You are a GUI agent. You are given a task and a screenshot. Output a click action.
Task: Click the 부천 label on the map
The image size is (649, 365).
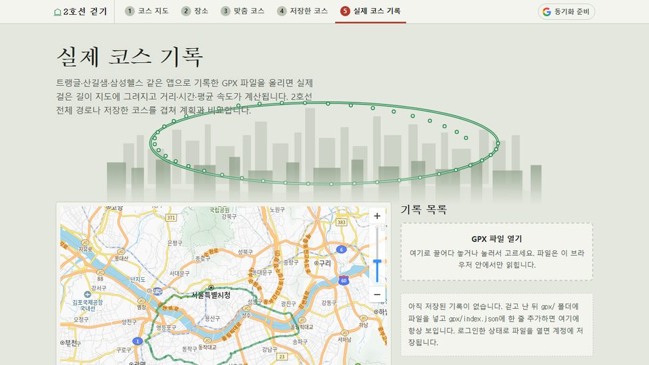click(70, 343)
